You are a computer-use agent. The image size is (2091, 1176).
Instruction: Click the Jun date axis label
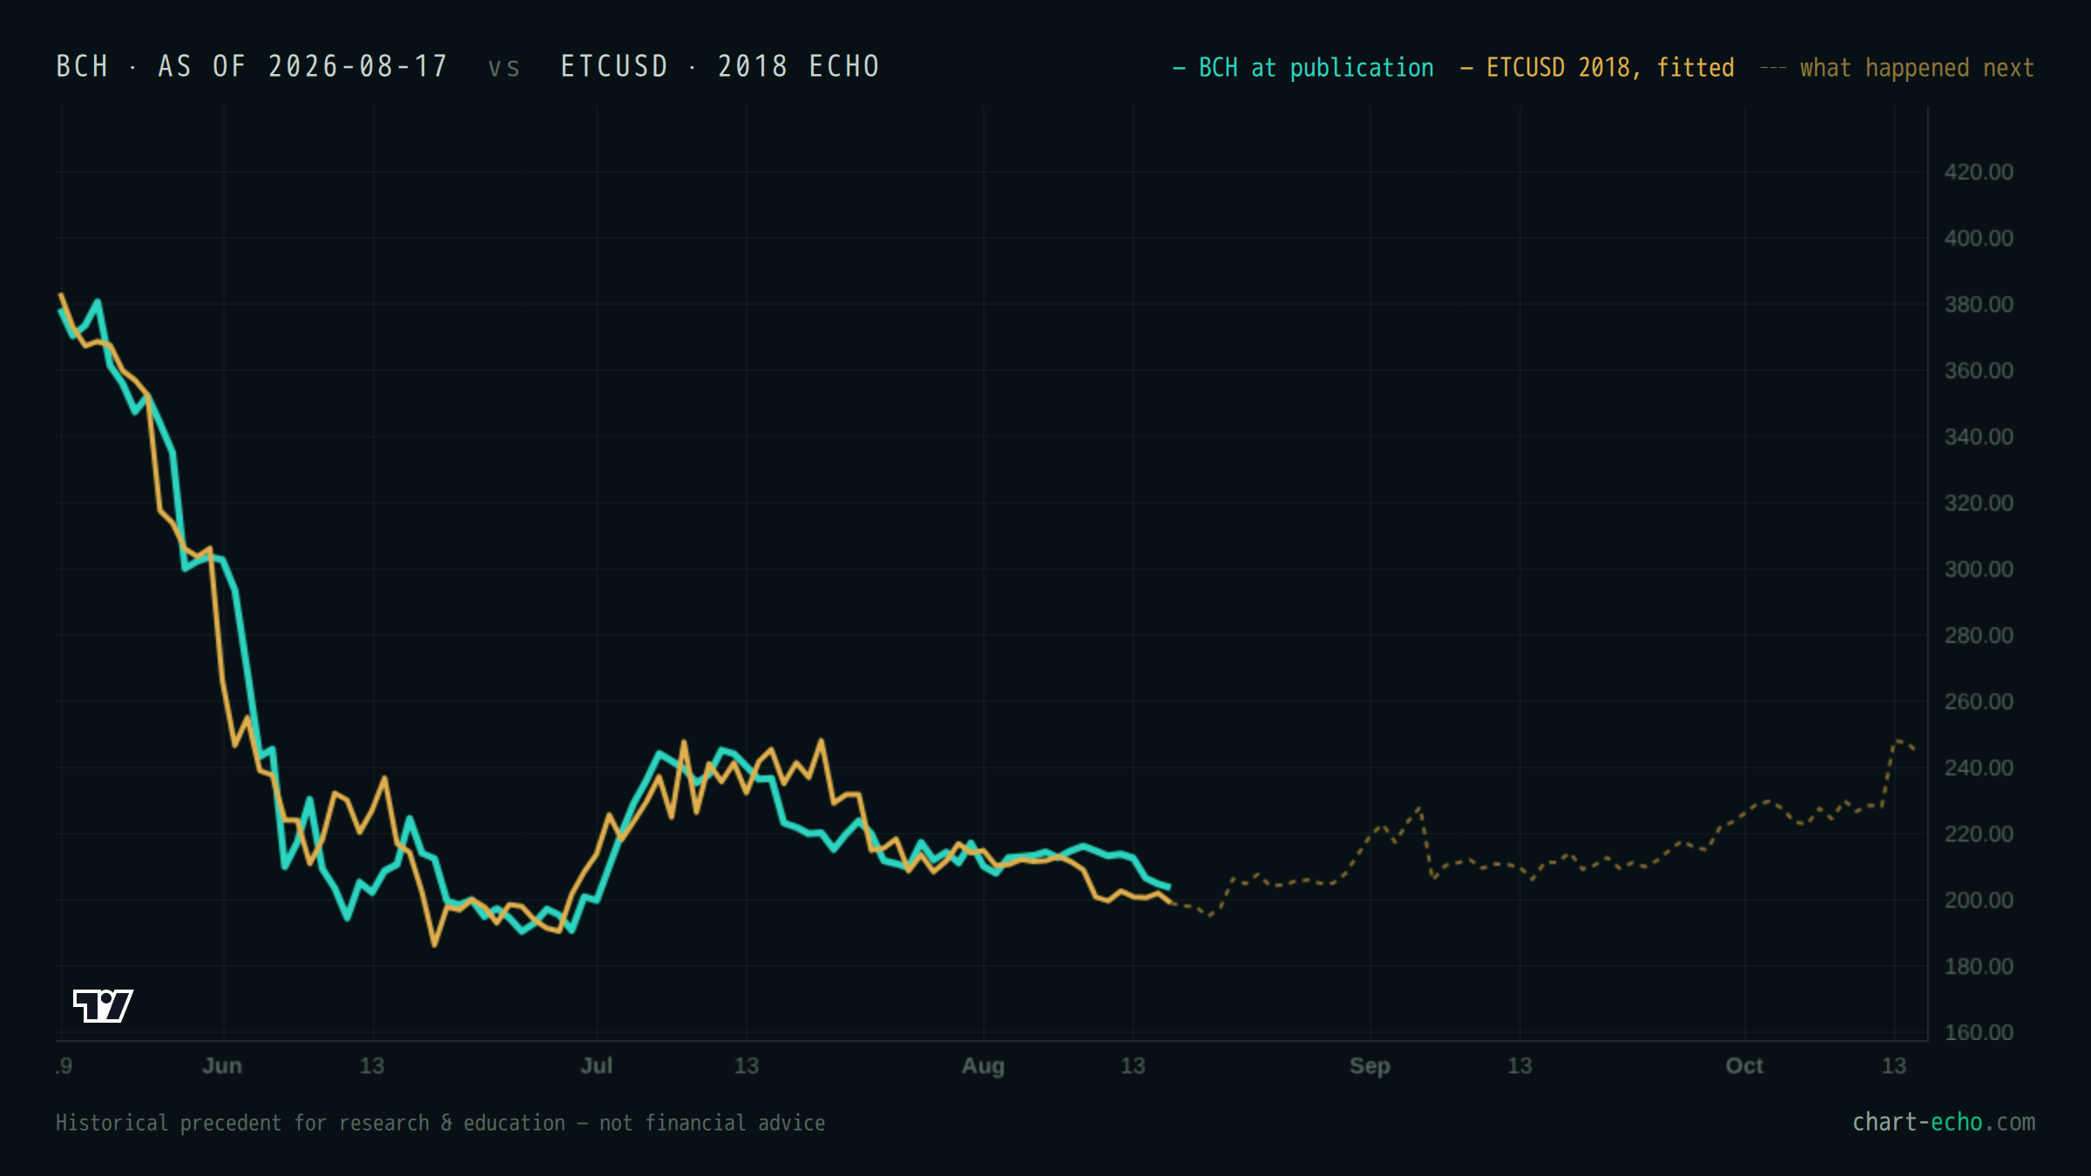tap(222, 1065)
